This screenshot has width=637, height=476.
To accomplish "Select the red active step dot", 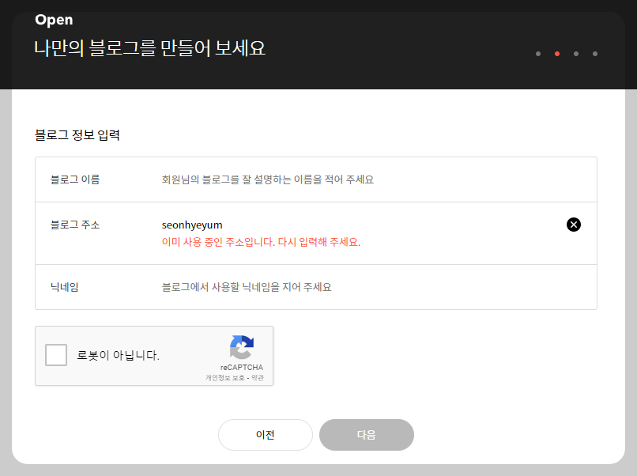I will click(x=557, y=54).
